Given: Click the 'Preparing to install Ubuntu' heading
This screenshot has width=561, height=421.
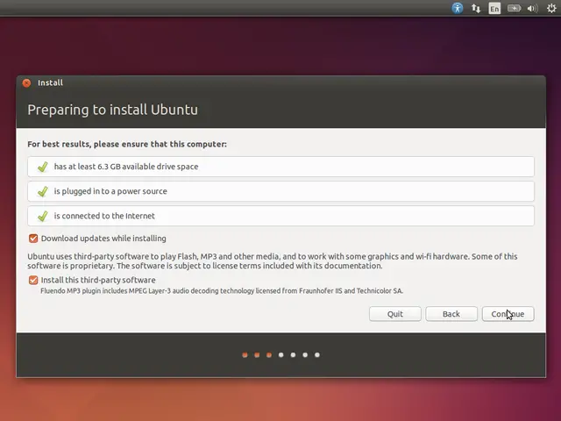Looking at the screenshot, I should coord(113,110).
